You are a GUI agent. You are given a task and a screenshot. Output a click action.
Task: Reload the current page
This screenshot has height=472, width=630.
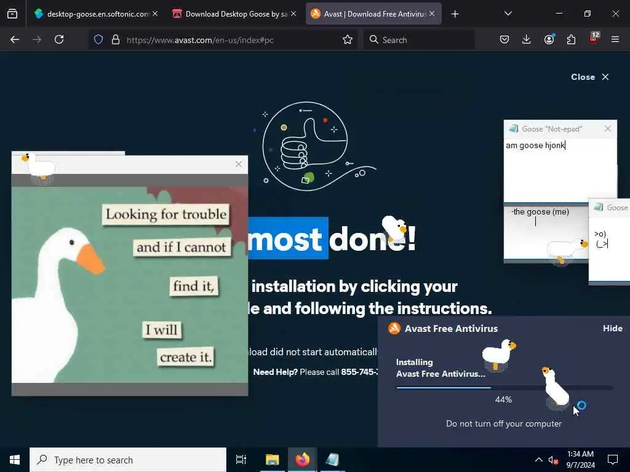pyautogui.click(x=59, y=40)
